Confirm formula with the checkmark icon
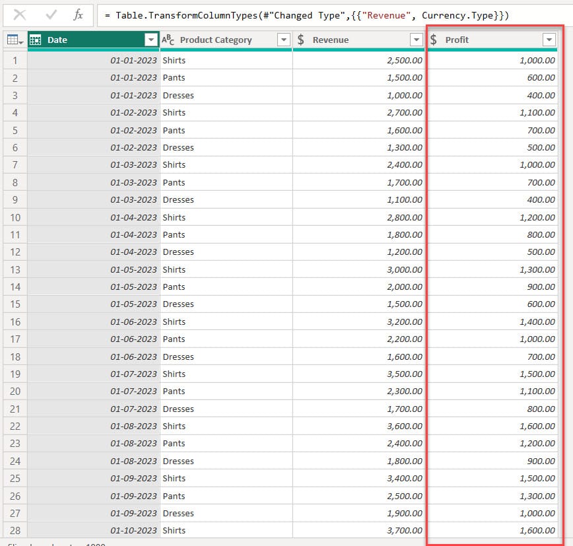573x546 pixels. pos(51,15)
